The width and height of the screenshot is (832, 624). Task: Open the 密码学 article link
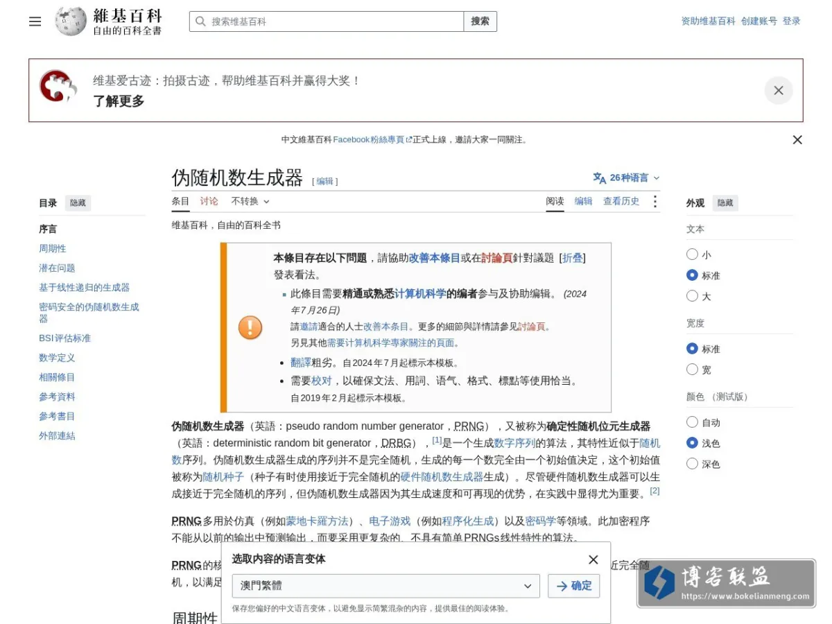pos(540,521)
